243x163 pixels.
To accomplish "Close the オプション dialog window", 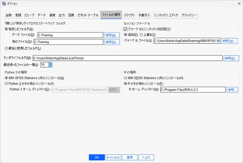I will pyautogui.click(x=239, y=4).
